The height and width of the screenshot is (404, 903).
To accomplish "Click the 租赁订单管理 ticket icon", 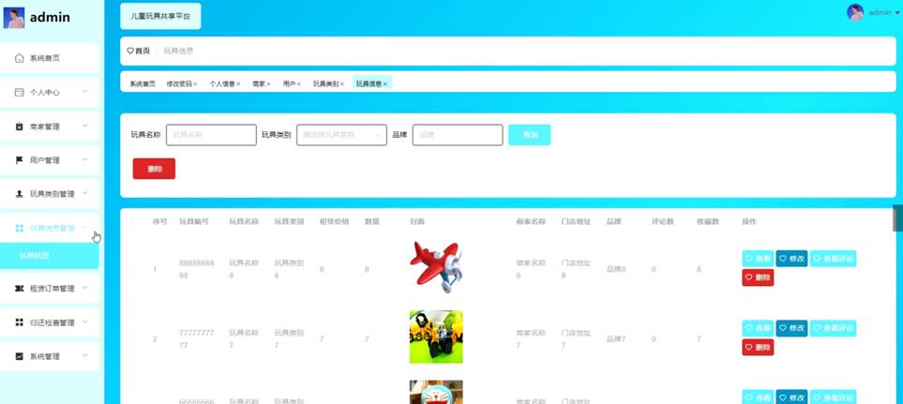I will [19, 289].
